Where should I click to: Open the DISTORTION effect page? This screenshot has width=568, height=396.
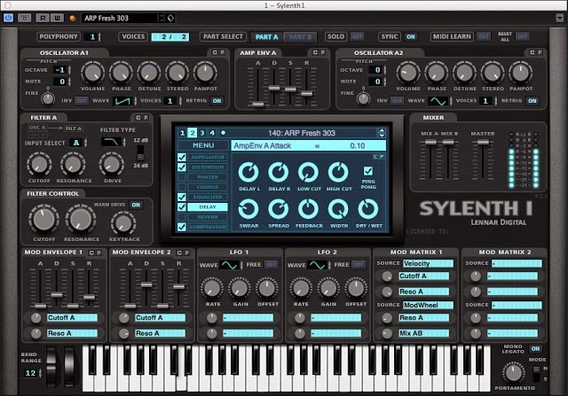(208, 167)
